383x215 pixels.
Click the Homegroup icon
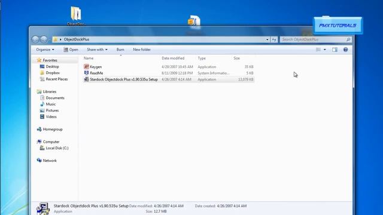click(39, 129)
